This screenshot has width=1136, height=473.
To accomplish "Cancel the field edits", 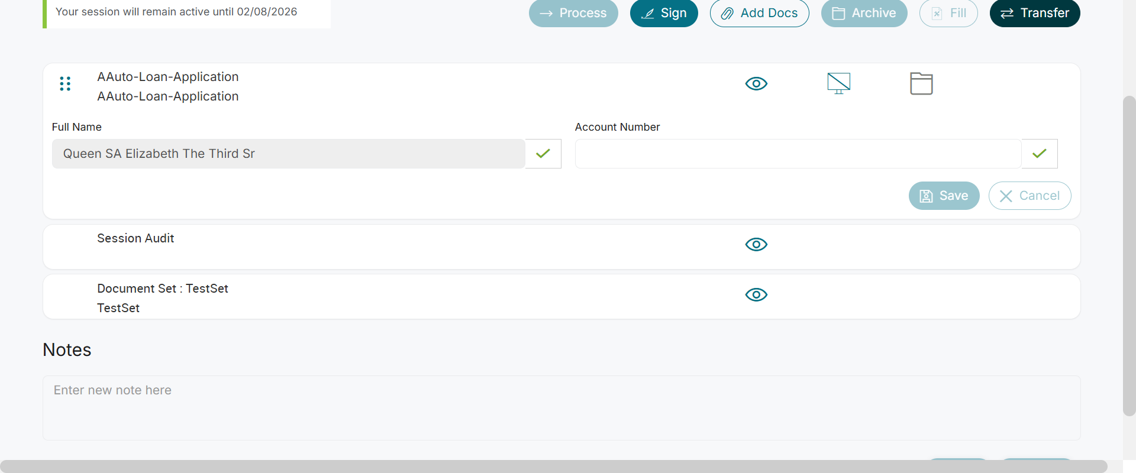I will 1030,196.
